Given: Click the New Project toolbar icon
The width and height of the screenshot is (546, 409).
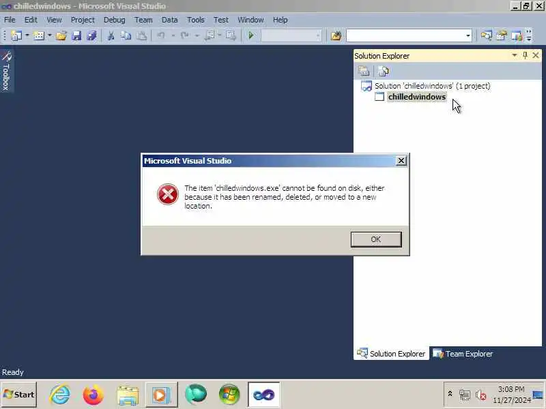Looking at the screenshot, I should point(16,35).
